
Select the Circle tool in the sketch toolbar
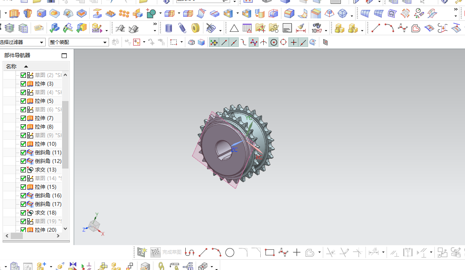(230, 252)
